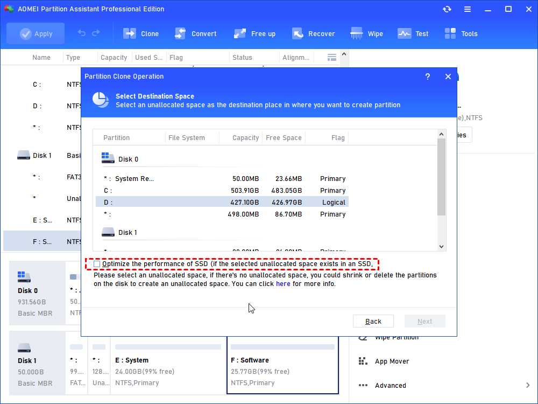538x404 pixels.
Task: Select the D: row in main window
Action: pos(42,106)
